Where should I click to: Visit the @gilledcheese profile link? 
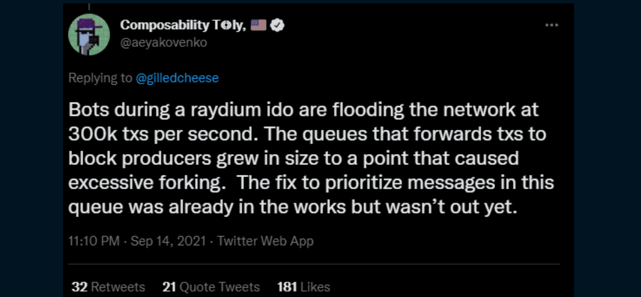coord(177,78)
